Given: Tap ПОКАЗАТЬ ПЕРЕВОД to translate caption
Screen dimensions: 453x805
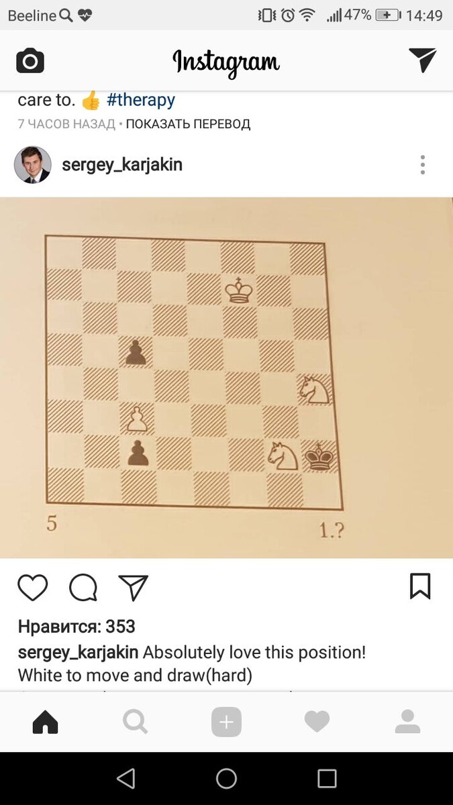Looking at the screenshot, I should click(x=188, y=124).
